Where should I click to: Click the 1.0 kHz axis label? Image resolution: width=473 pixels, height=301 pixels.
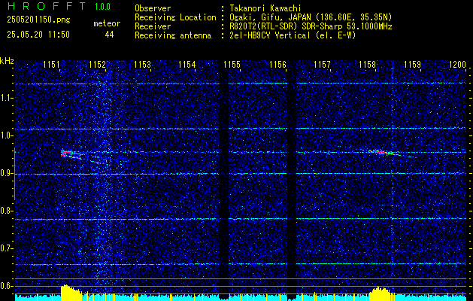click(7, 136)
